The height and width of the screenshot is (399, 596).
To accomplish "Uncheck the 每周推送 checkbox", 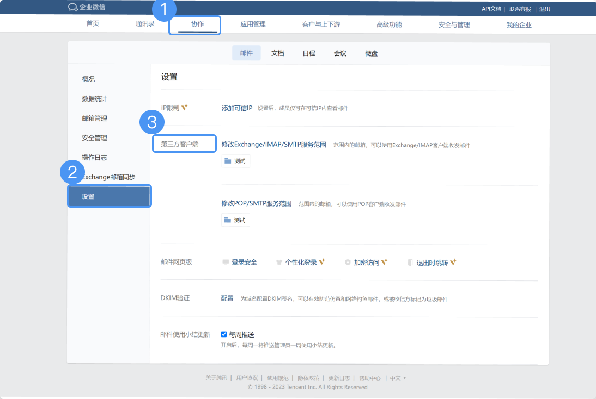I will [x=224, y=334].
